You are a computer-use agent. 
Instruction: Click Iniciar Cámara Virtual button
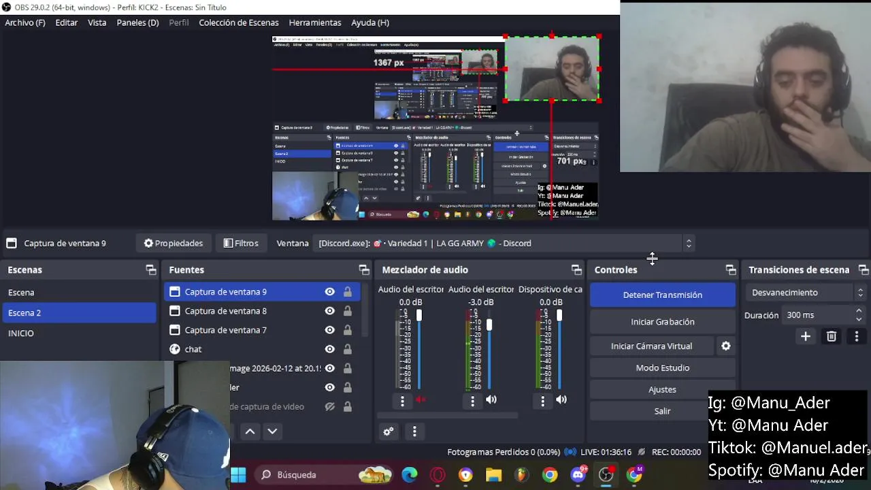[x=651, y=346]
